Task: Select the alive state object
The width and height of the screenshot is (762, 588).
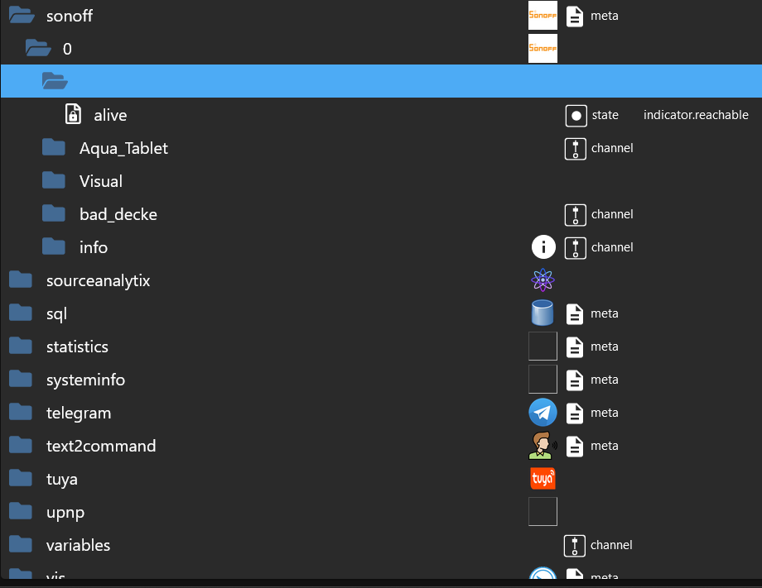Action: (x=110, y=115)
